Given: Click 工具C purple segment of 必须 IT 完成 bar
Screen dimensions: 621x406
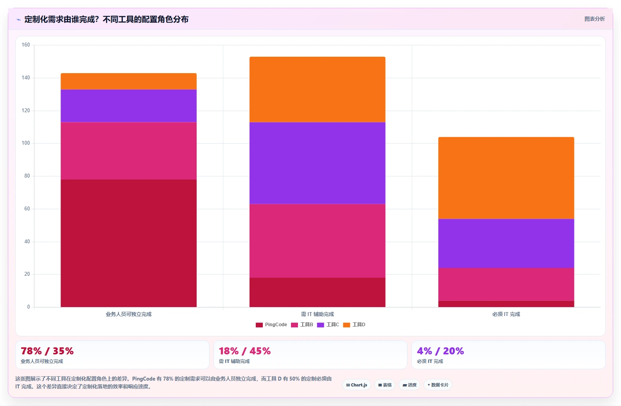Looking at the screenshot, I should click(506, 243).
